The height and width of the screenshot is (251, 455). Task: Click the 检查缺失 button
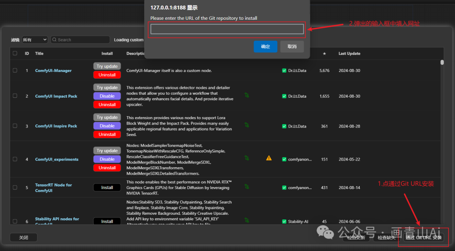(386, 238)
